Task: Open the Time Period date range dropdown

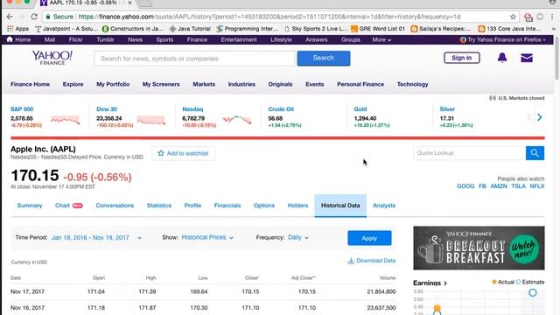Action: point(96,237)
